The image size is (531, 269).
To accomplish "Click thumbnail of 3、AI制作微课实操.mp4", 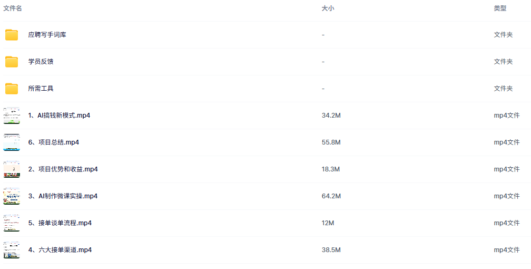I will coord(12,196).
